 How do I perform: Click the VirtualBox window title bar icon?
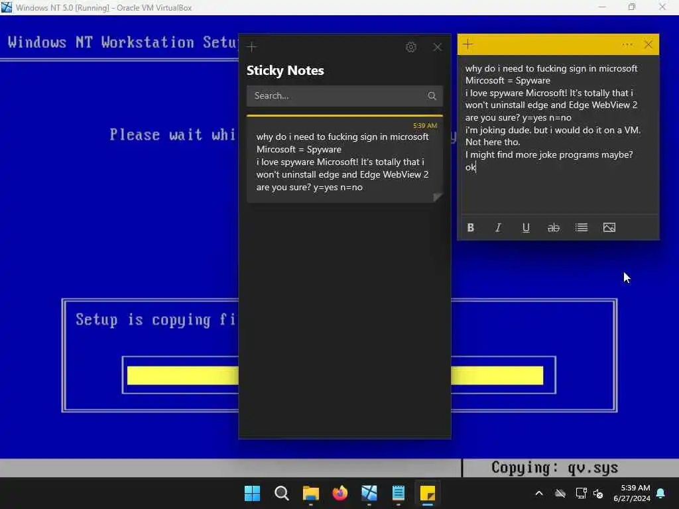pos(7,7)
